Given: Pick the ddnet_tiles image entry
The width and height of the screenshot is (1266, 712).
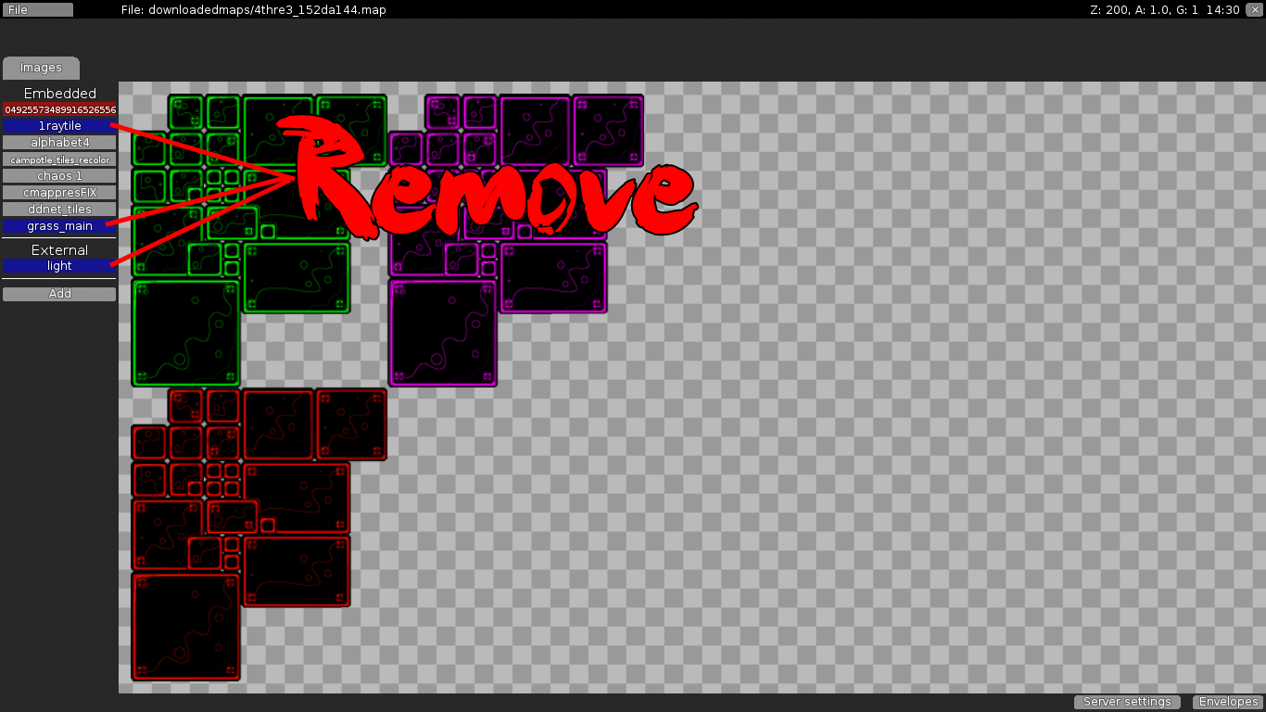Looking at the screenshot, I should 59,210.
